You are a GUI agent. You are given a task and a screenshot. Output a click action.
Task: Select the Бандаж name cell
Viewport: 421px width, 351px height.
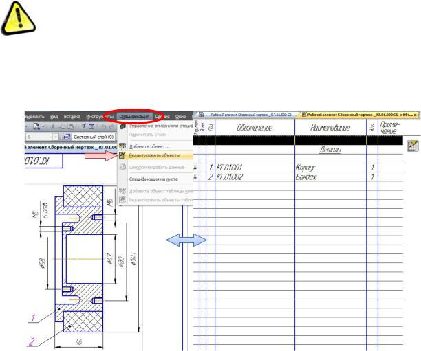[330, 177]
